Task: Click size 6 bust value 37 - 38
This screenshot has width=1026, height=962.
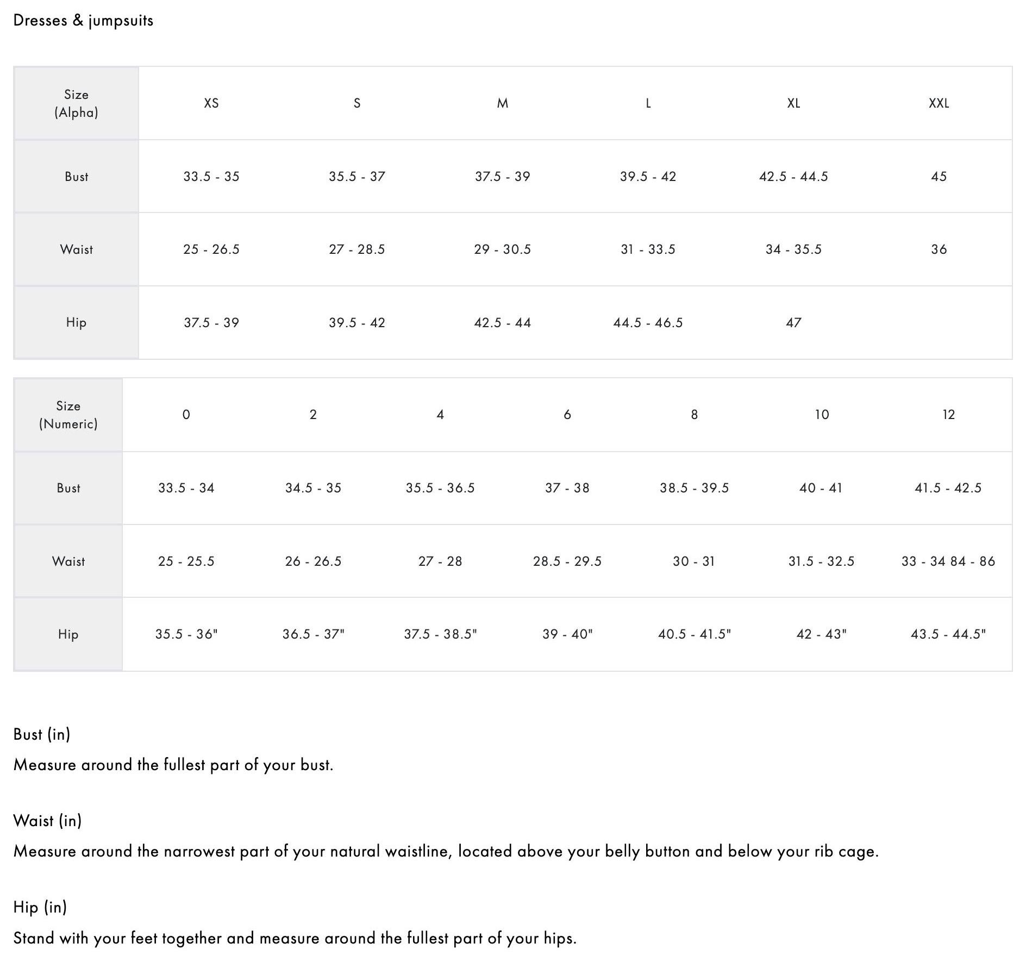Action: click(567, 488)
